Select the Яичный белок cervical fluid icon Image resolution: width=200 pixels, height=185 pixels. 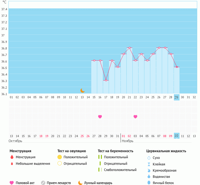pos(149,183)
